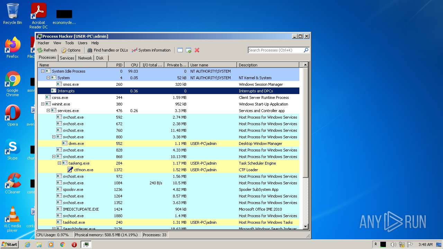Image resolution: width=443 pixels, height=249 pixels.
Task: Select the IMEDICTUPDATE.EXE process
Action: tap(169, 209)
